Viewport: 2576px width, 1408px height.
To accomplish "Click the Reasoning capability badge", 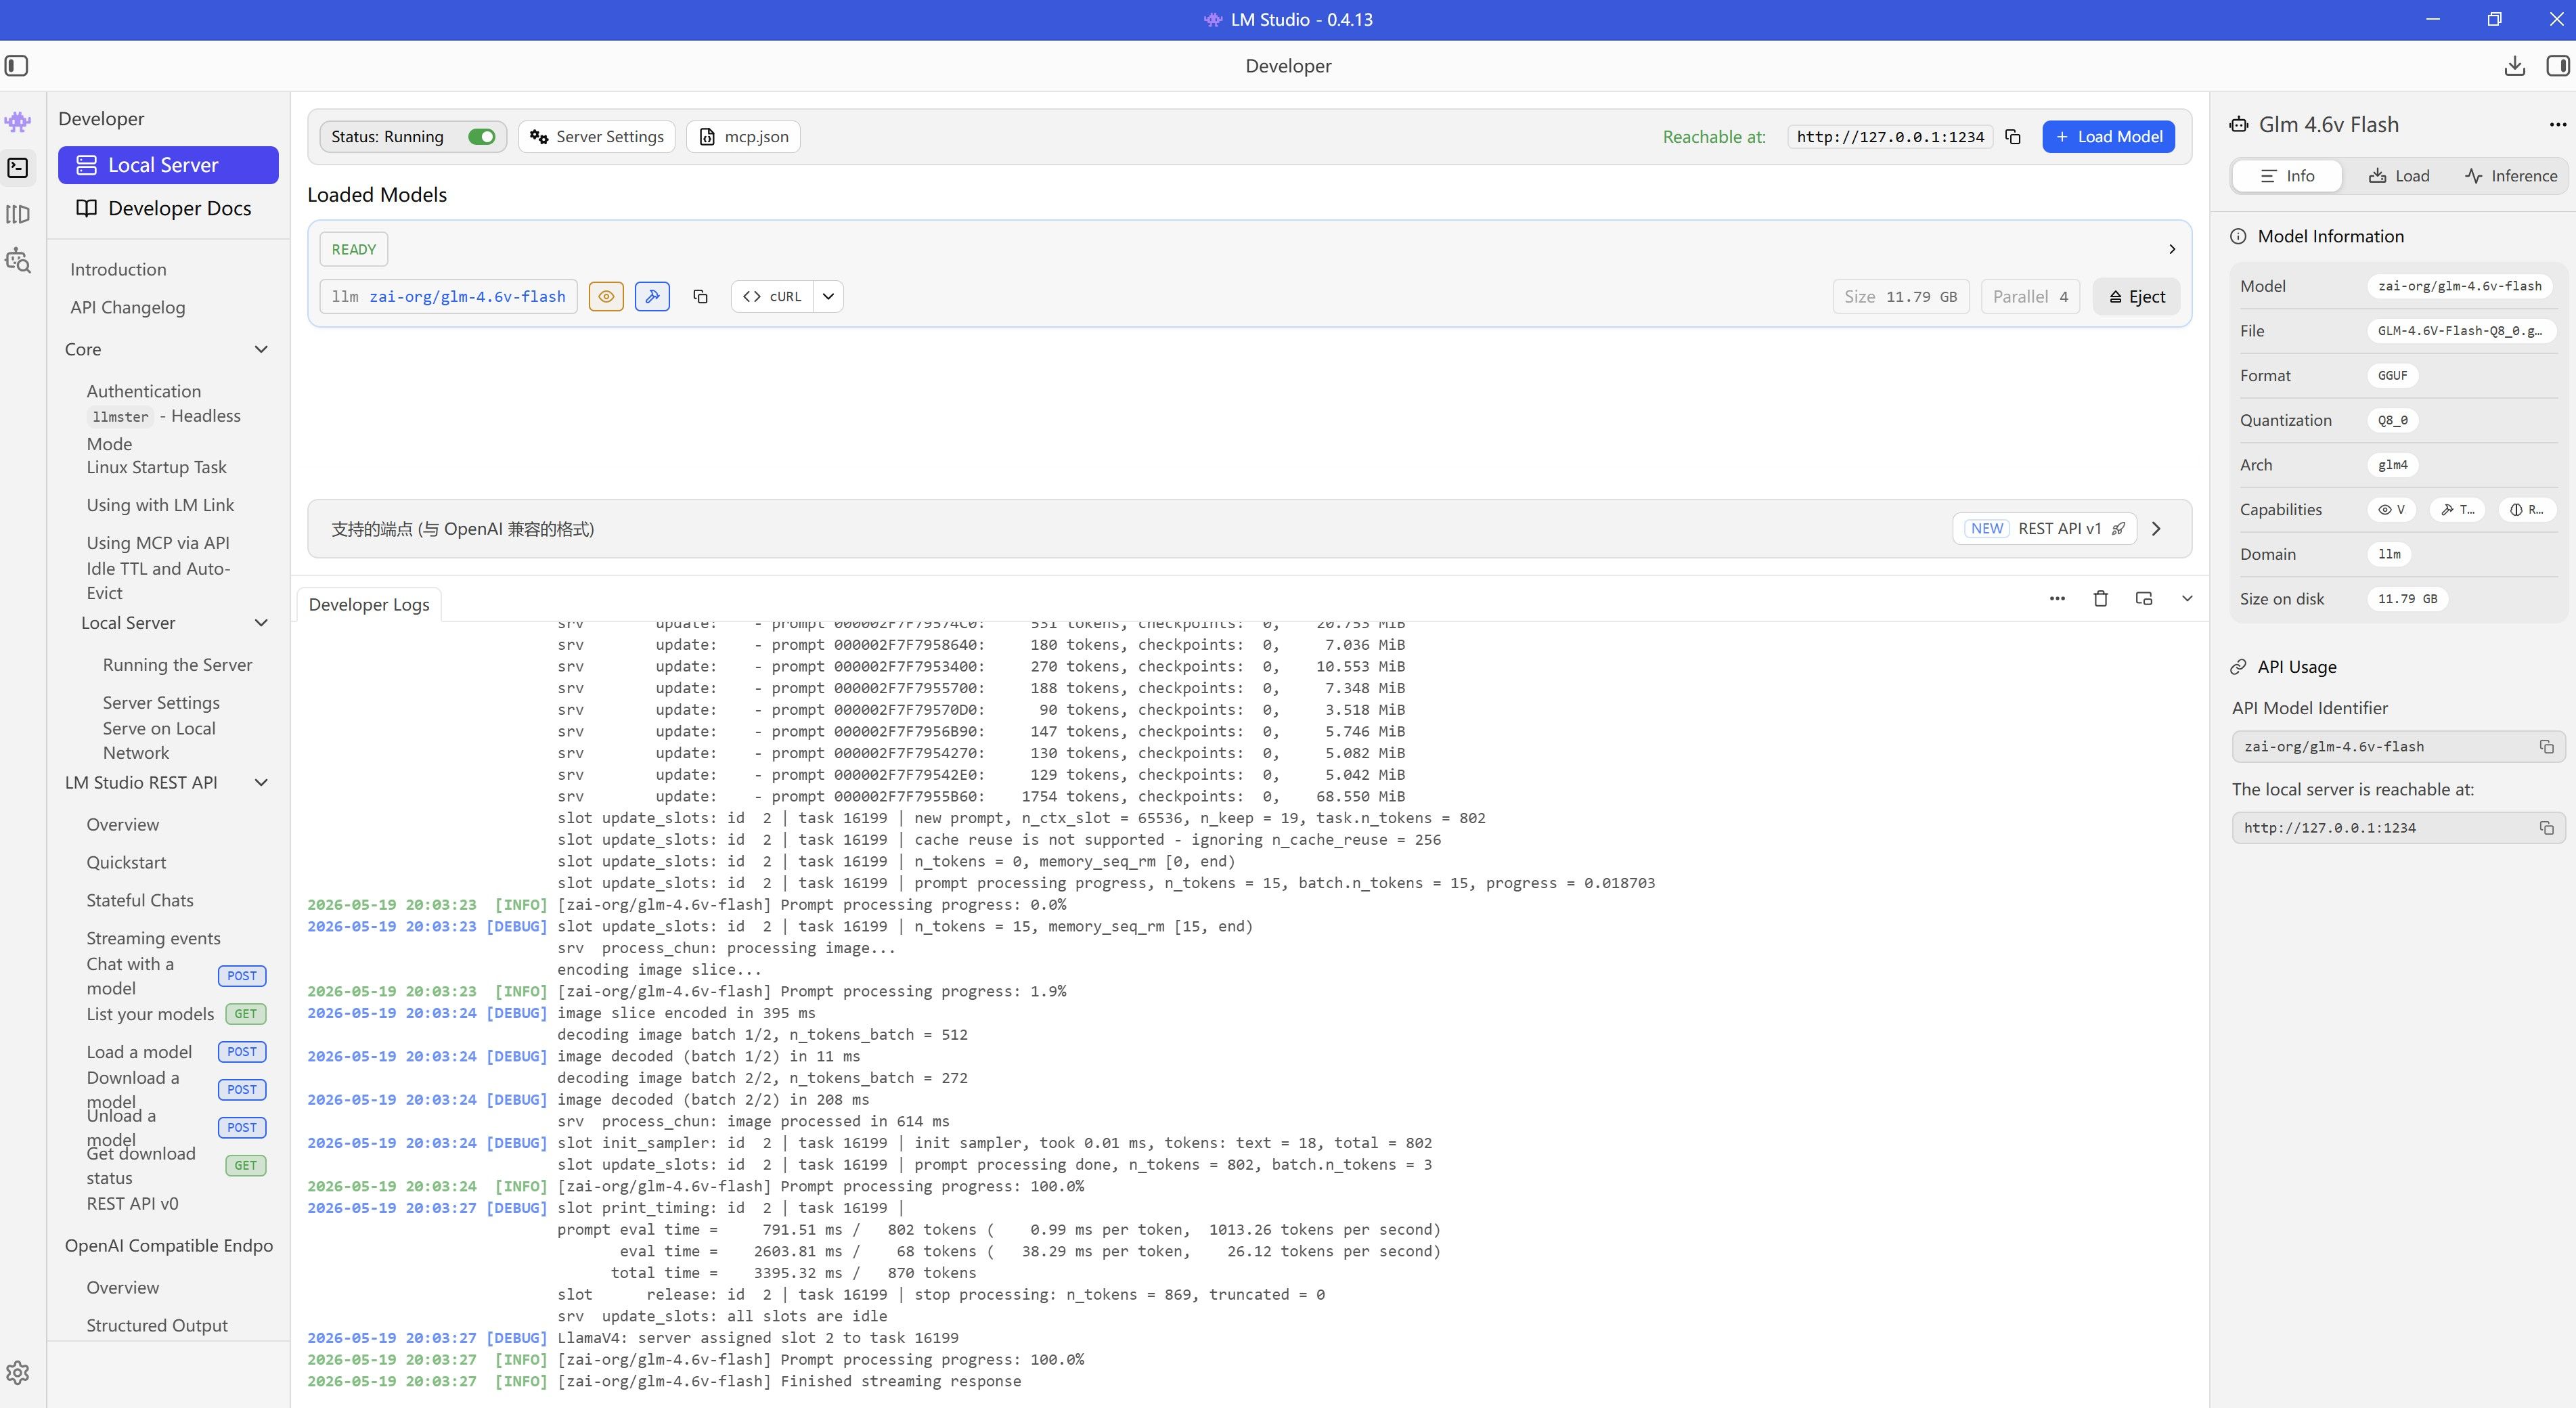I will (x=2526, y=510).
